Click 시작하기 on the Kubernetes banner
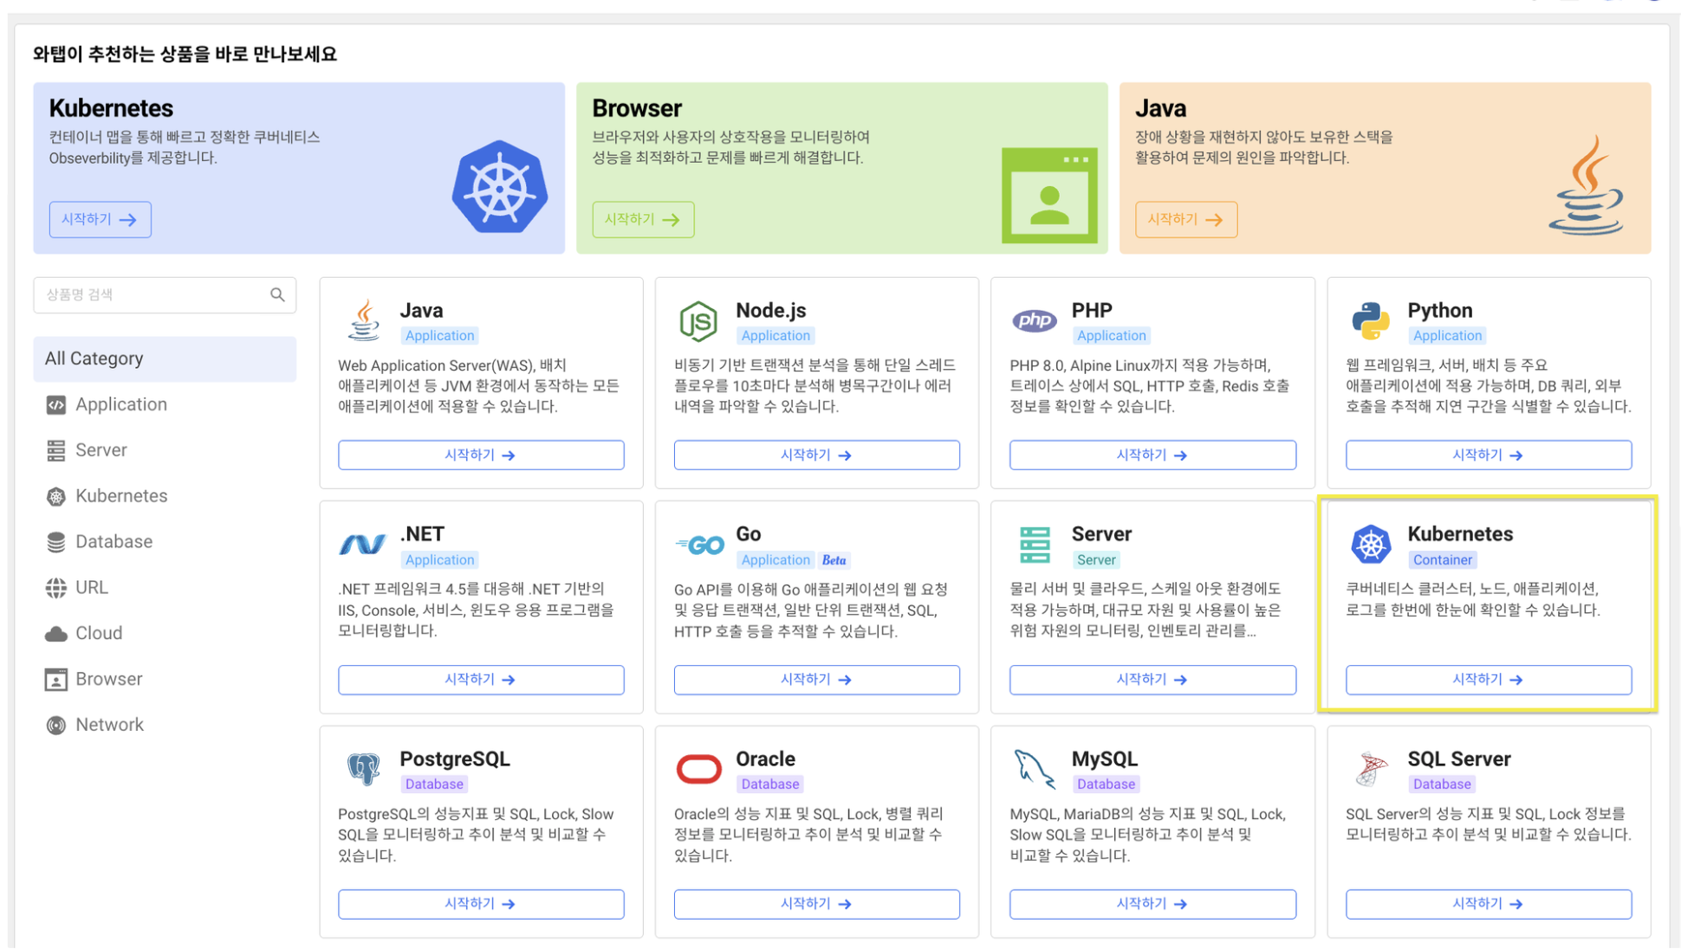 pyautogui.click(x=100, y=220)
